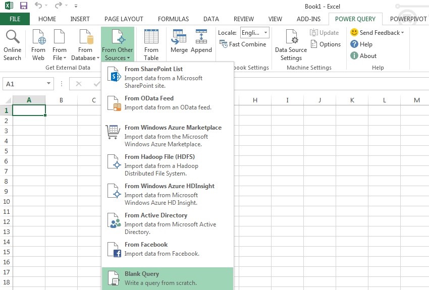Click the Update button
The width and height of the screenshot is (429, 290).
(x=324, y=33)
